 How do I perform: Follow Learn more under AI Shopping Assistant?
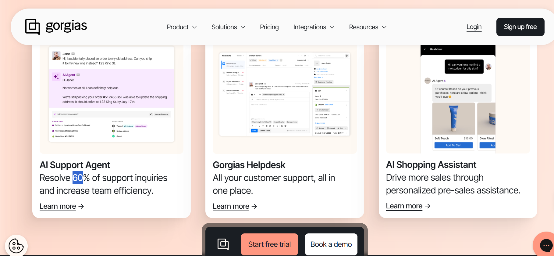tap(404, 206)
